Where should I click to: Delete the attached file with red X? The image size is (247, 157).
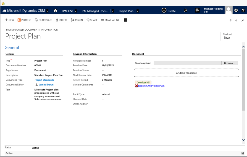pyautogui.click(x=136, y=86)
